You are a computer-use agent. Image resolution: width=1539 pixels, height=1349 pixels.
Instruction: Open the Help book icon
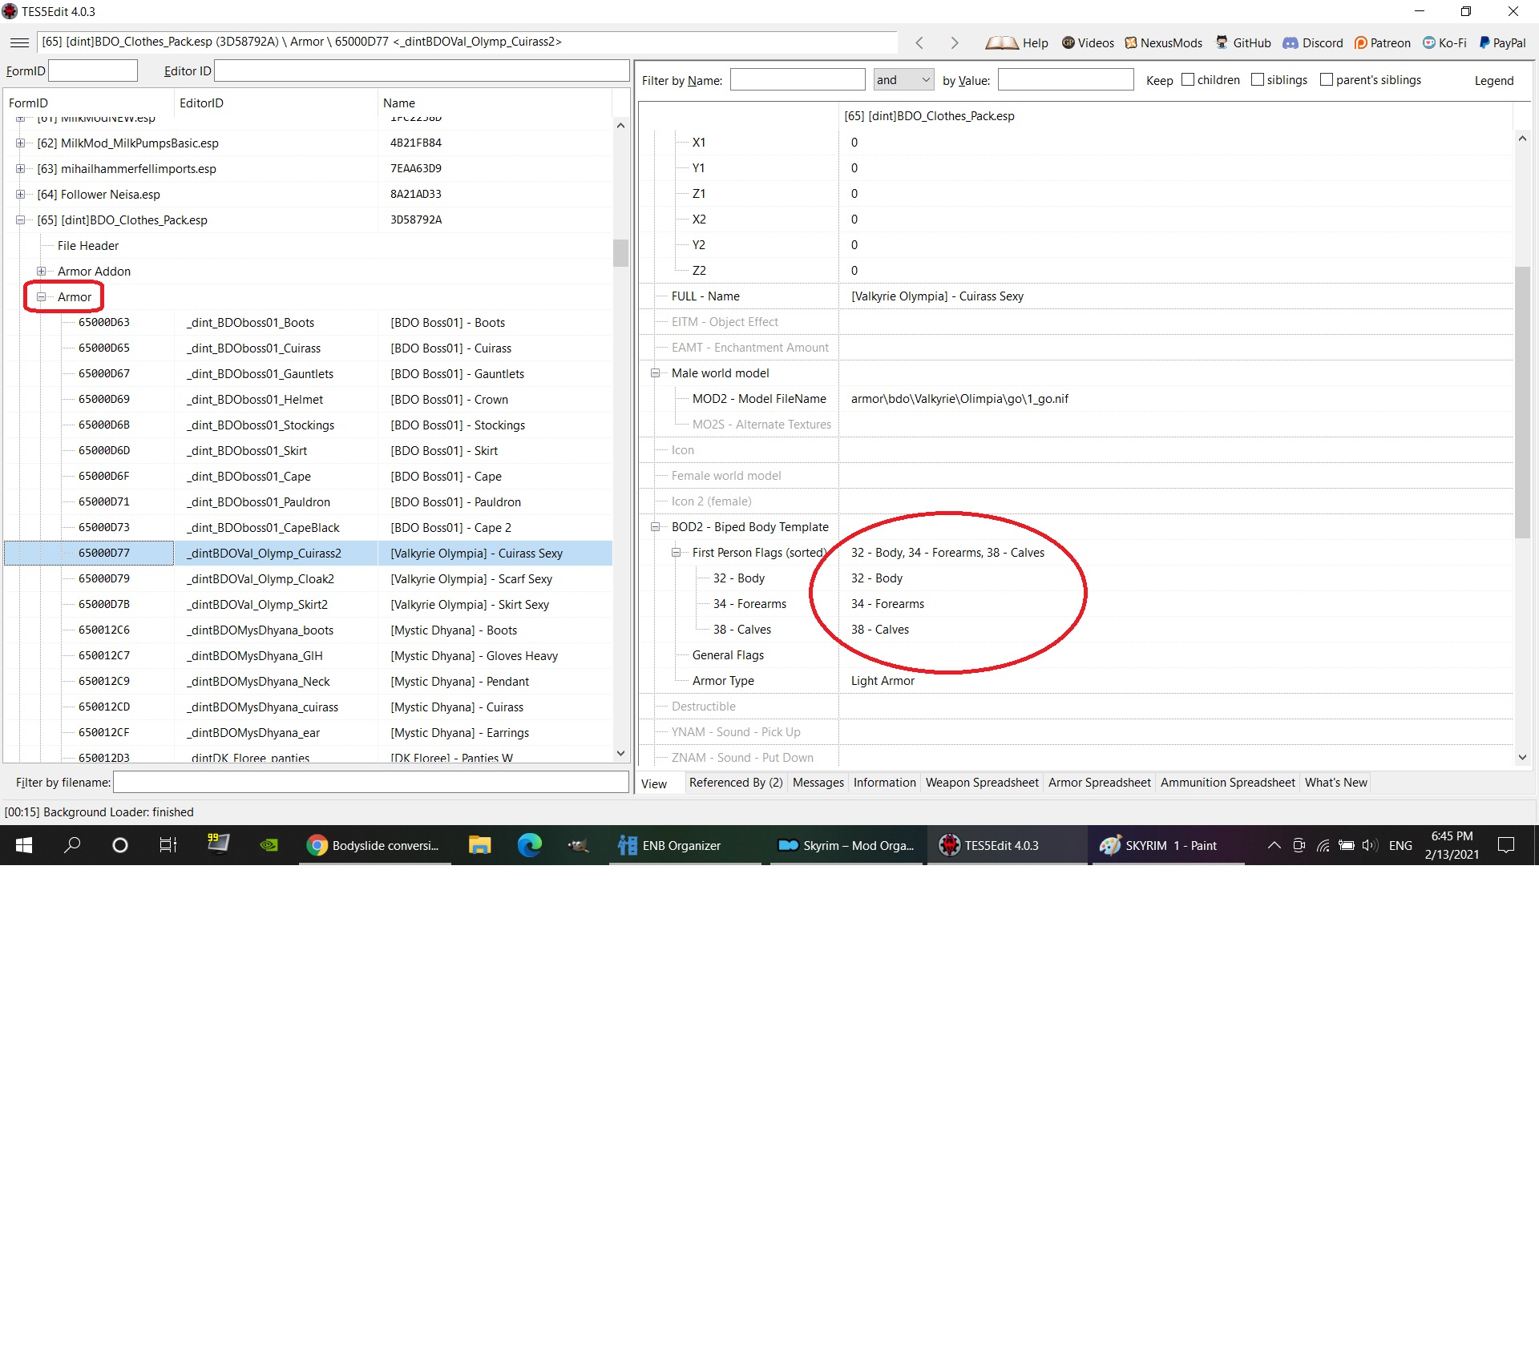pos(1001,42)
